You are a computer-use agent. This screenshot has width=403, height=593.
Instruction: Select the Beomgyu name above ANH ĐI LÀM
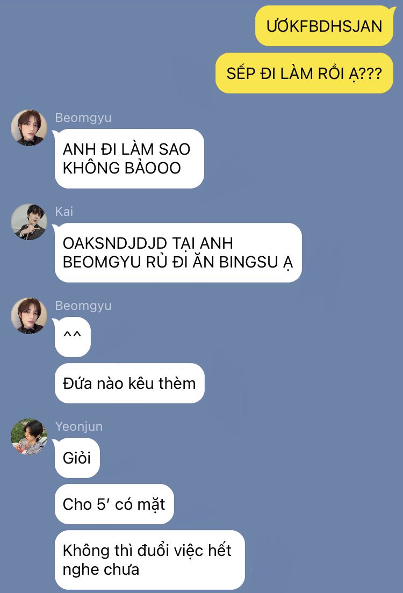pyautogui.click(x=83, y=118)
